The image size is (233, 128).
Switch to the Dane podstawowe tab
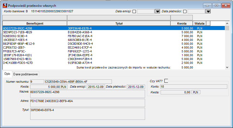pyautogui.click(x=26, y=74)
